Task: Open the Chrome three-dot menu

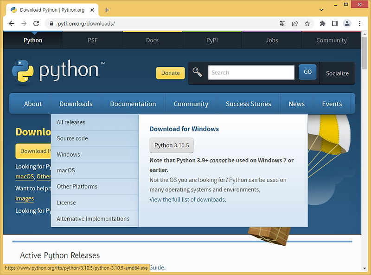Action: 360,24
